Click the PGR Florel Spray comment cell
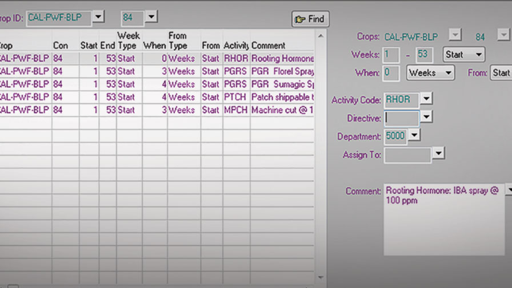Viewport: 512px width, 288px height. [282, 71]
